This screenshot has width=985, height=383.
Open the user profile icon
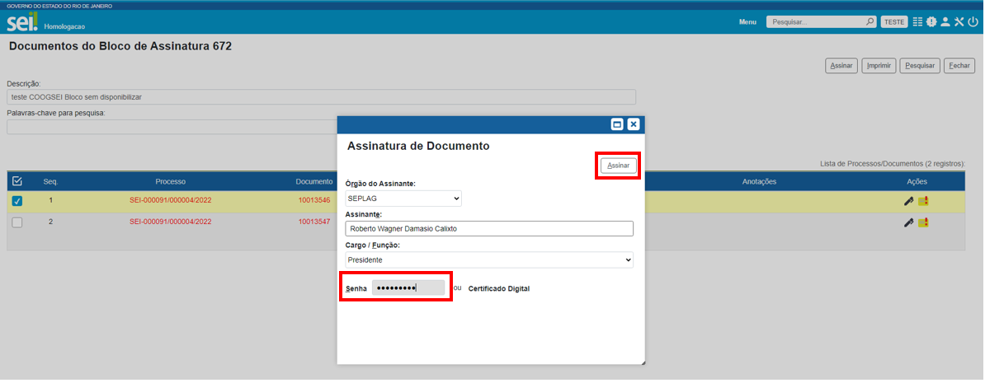click(945, 22)
